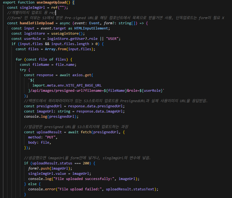Click the axios.get call

(x=82, y=75)
